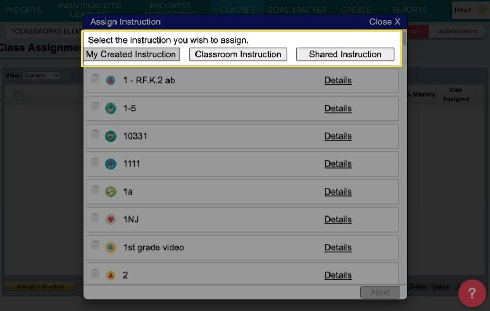This screenshot has height=311, width=490.
Task: Select the icon beside the 1a assignment
Action: pyautogui.click(x=110, y=192)
